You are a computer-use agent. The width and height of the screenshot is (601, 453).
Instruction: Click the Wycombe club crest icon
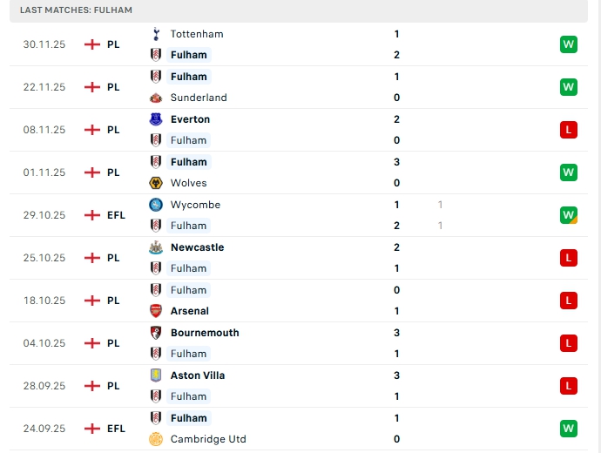tap(156, 205)
